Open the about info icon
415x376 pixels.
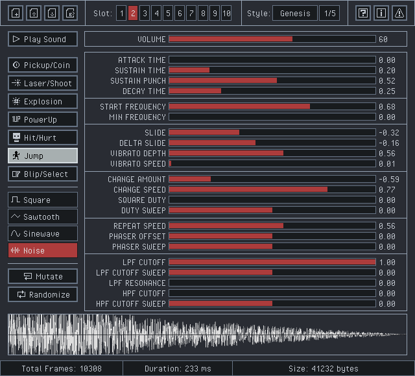[381, 13]
